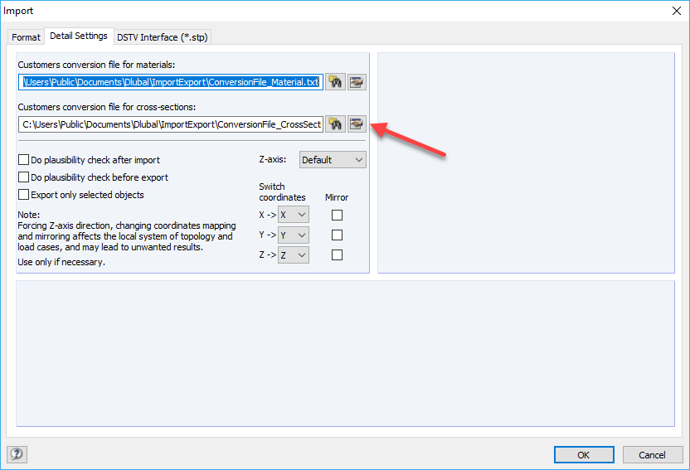Confirm with the OK button
Screen dimensions: 690x470
[x=584, y=455]
